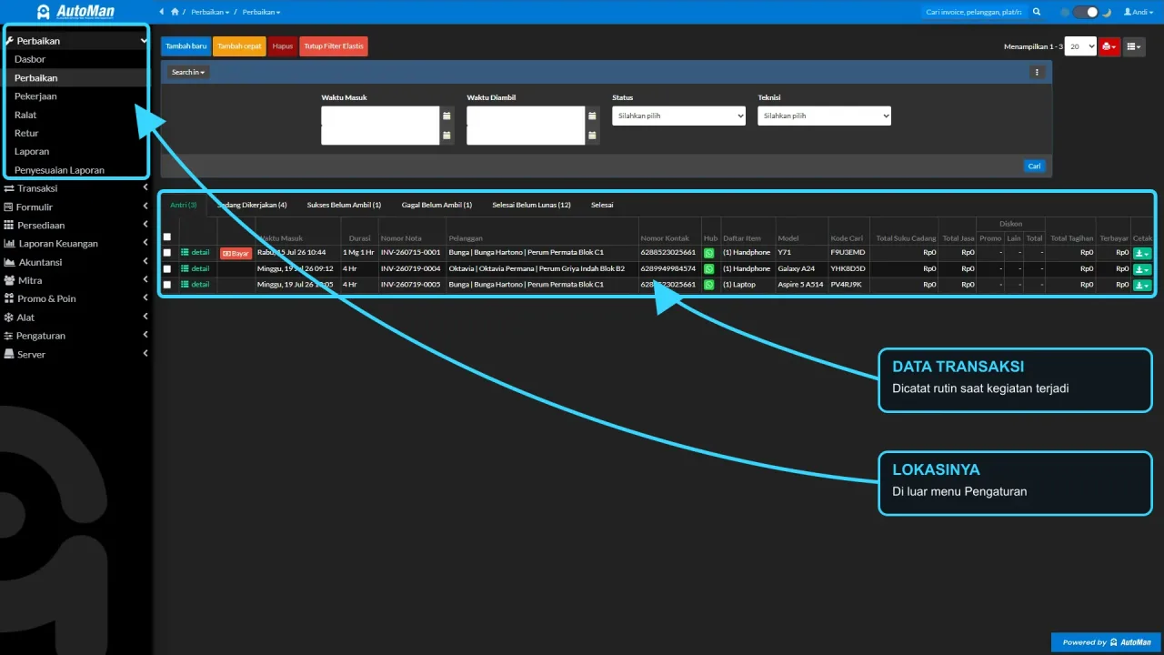The height and width of the screenshot is (655, 1164).
Task: Switch to Sedang Dikerjakan tab
Action: (252, 205)
